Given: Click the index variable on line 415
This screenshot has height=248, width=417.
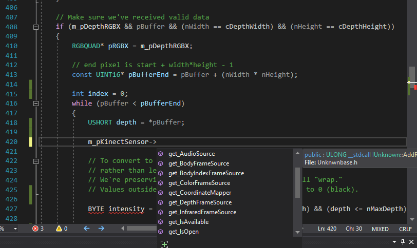Looking at the screenshot, I should pos(98,94).
